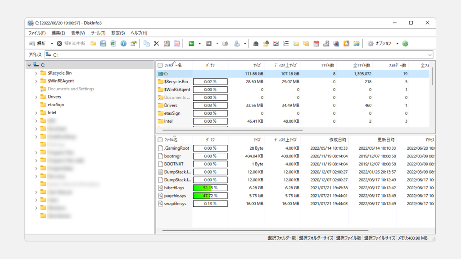Sort folder list by サイズ column header
The height and width of the screenshot is (259, 461).
coord(246,65)
